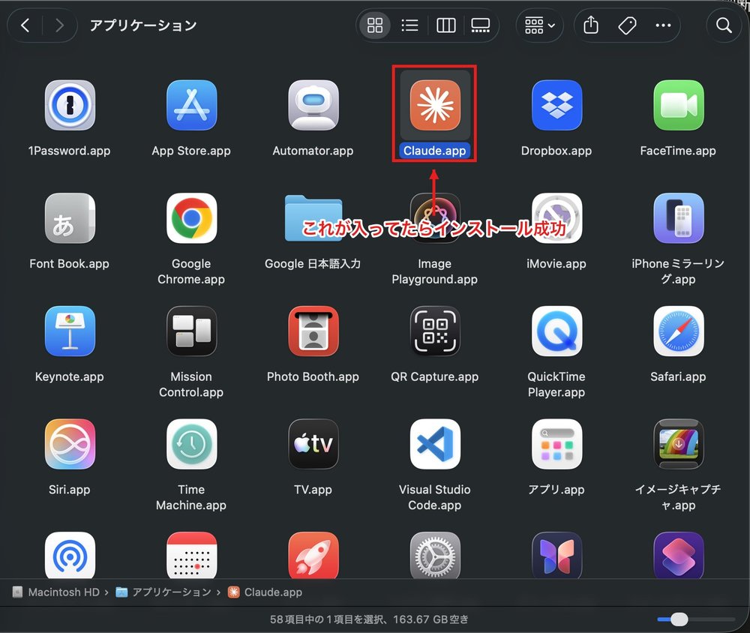750x633 pixels.
Task: Click Macintosh HD in the path bar
Action: 56,592
